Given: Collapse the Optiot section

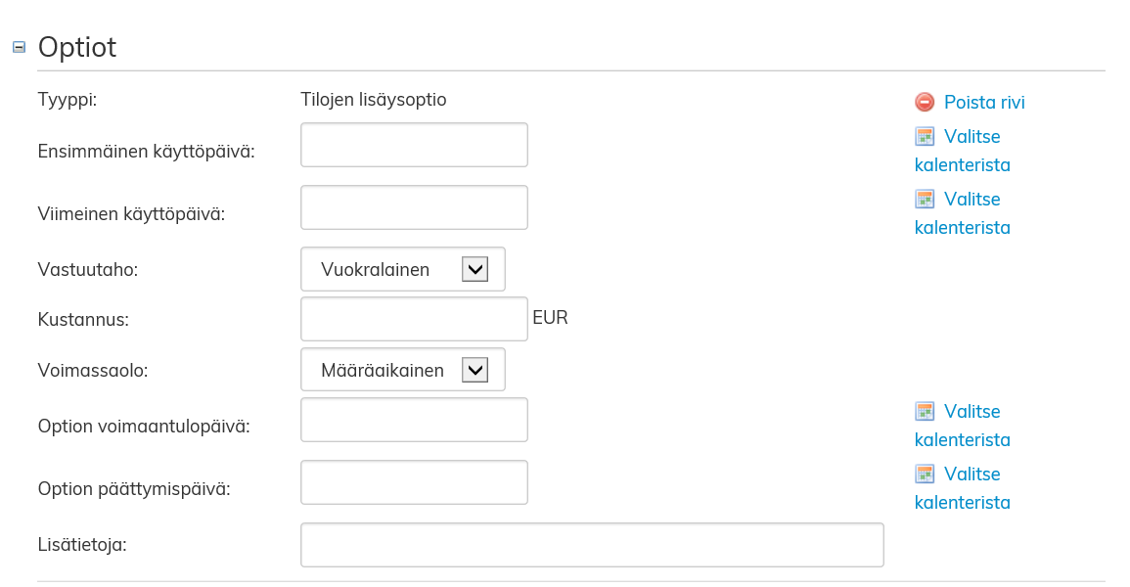Looking at the screenshot, I should pyautogui.click(x=19, y=47).
